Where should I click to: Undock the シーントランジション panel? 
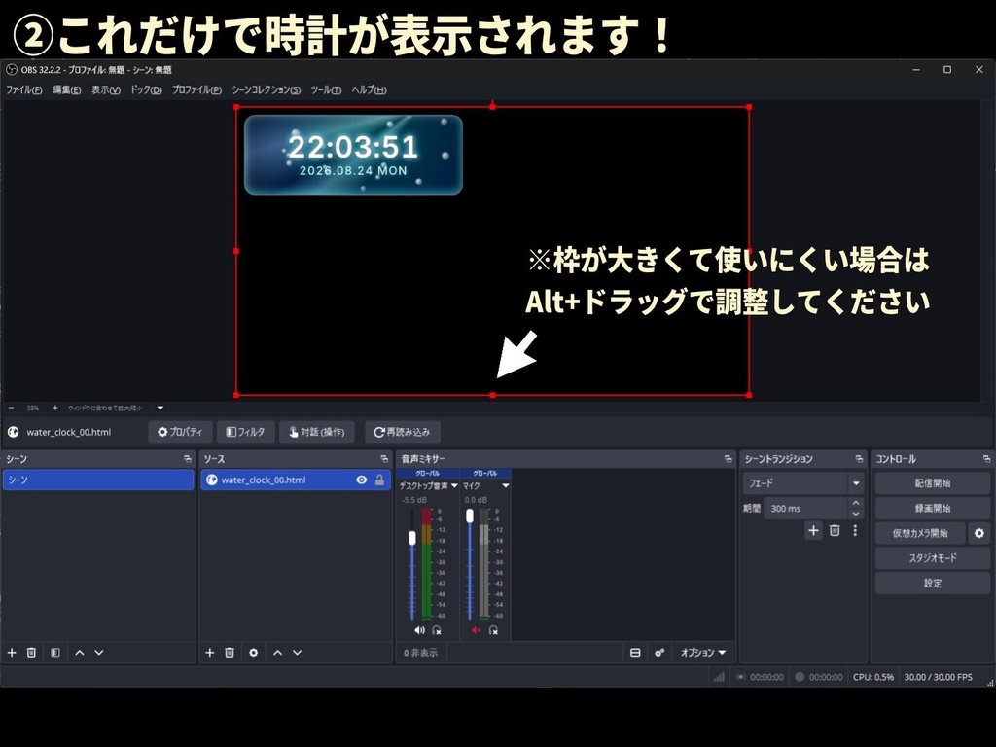859,459
